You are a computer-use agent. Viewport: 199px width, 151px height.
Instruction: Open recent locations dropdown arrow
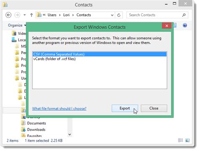(25, 15)
